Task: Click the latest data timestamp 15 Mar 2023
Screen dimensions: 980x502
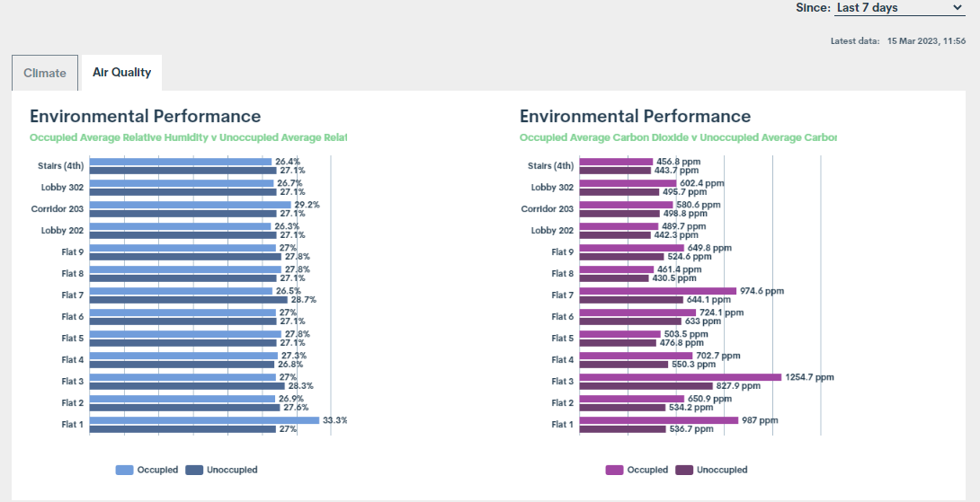Action: pos(926,41)
